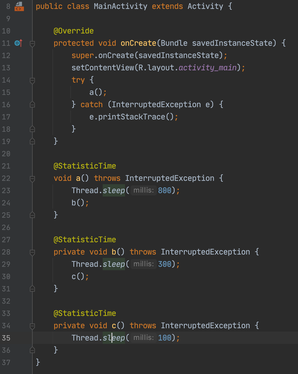Click the MainActivity class name
The image size is (298, 374).
click(x=121, y=6)
